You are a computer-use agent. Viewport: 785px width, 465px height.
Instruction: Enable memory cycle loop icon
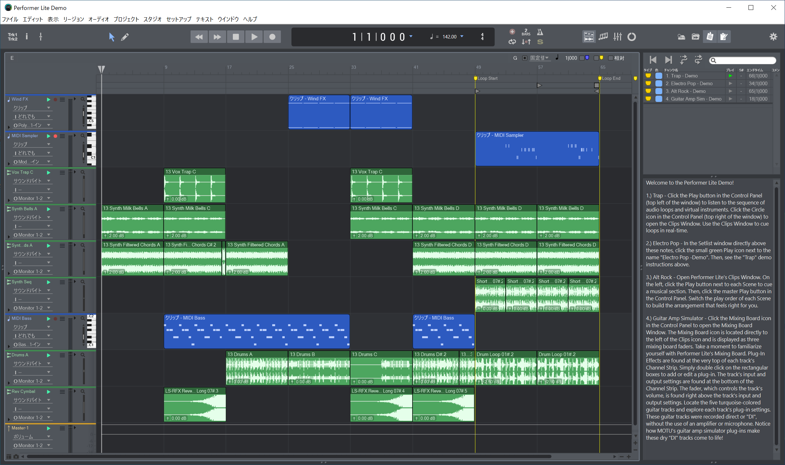512,42
